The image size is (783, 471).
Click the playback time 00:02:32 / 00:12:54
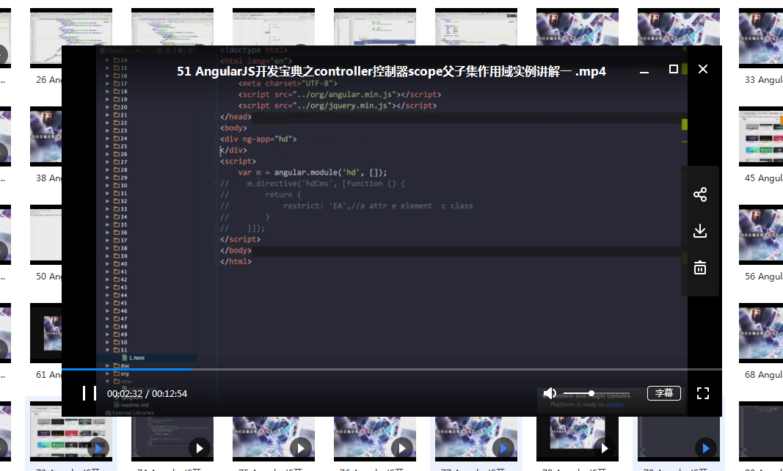pos(148,393)
